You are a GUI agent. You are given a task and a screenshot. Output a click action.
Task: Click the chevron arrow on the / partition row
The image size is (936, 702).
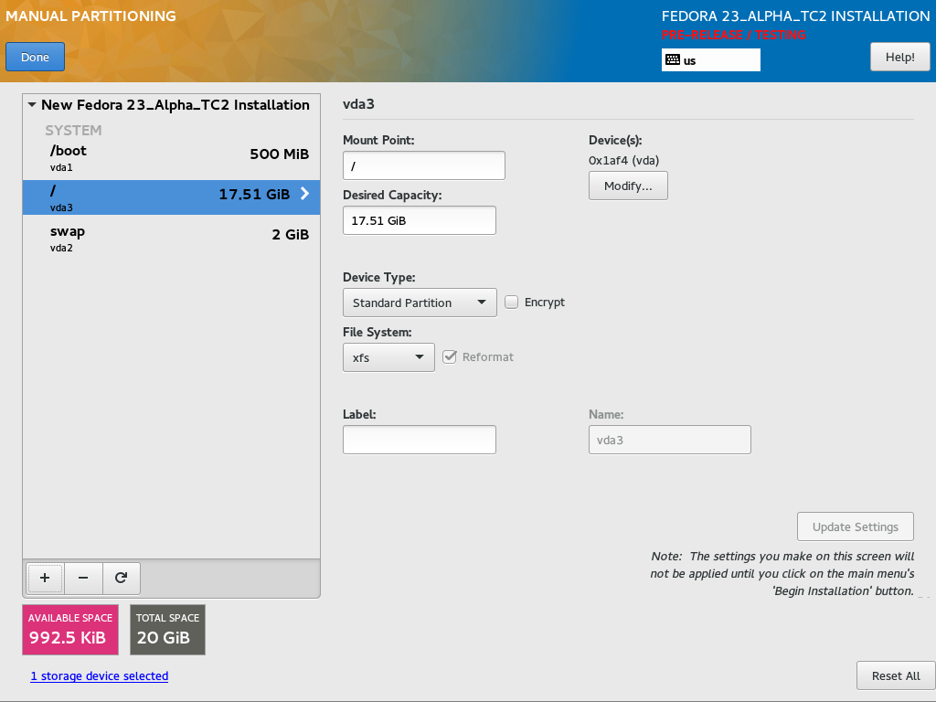(x=304, y=194)
